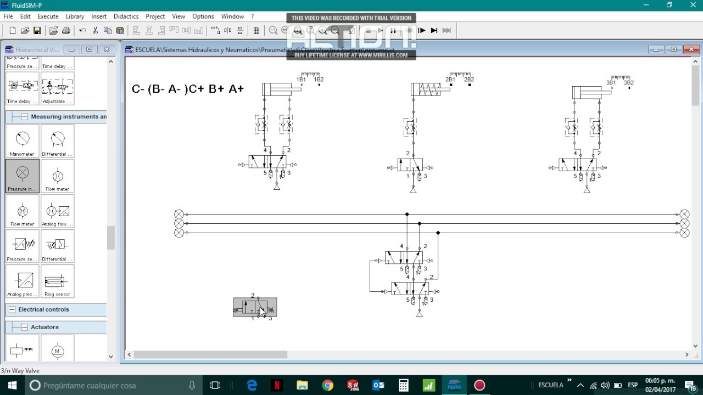Select the relay actuator component in library
The image size is (703, 395).
[x=23, y=348]
